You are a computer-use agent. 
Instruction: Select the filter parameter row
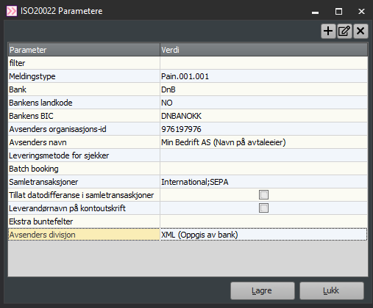coord(84,63)
